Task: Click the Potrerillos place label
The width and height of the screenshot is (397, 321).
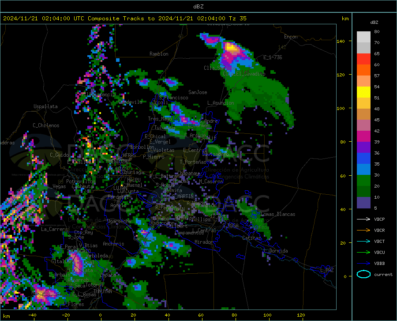Action: 81,181
